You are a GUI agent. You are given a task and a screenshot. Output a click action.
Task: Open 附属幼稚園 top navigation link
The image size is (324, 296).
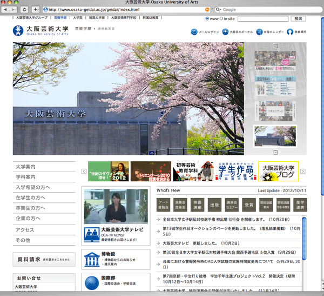(151, 18)
